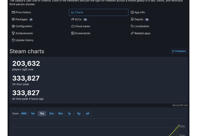Click the credit card icon beside Price history

[x=13, y=12]
